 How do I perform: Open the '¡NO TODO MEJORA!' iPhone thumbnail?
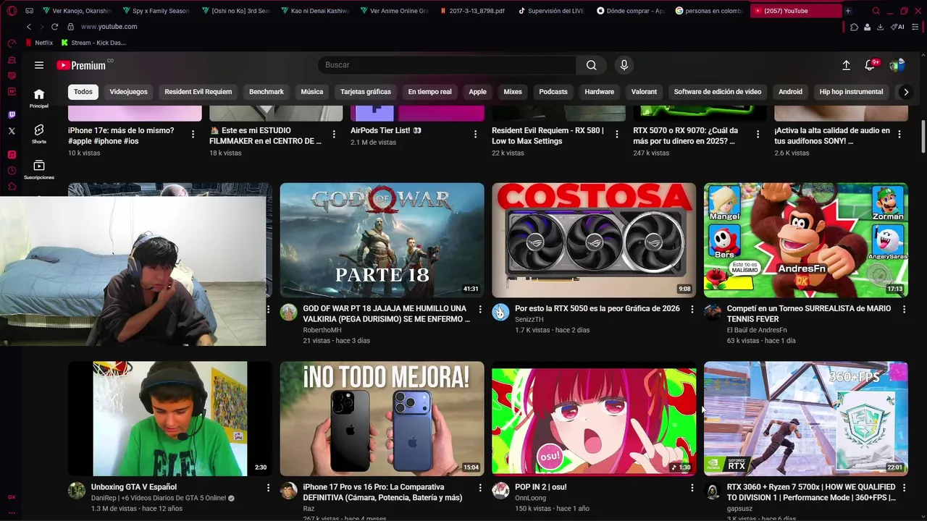pyautogui.click(x=382, y=419)
